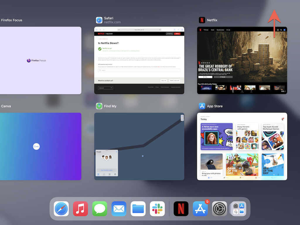The width and height of the screenshot is (300, 225).
Task: Tap the App Store icon above its card
Action: point(202,106)
